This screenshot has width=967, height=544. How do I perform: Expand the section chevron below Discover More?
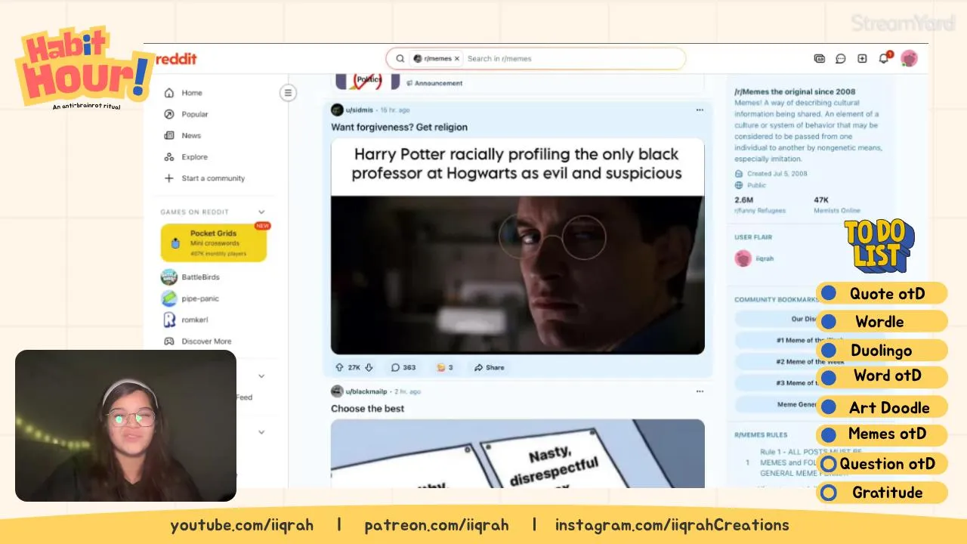tap(261, 376)
